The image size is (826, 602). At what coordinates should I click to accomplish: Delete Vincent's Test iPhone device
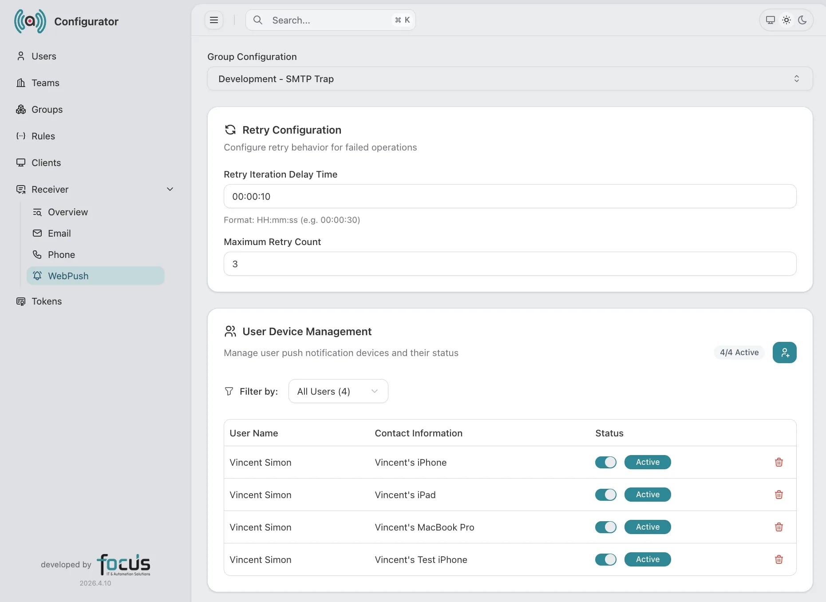779,559
